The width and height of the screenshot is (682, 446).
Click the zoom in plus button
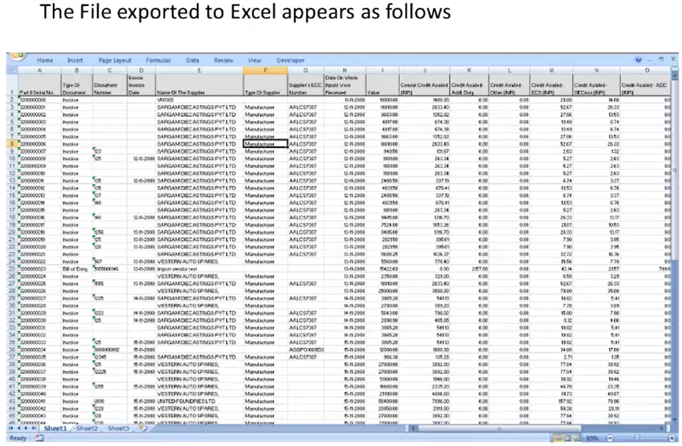[x=672, y=438]
